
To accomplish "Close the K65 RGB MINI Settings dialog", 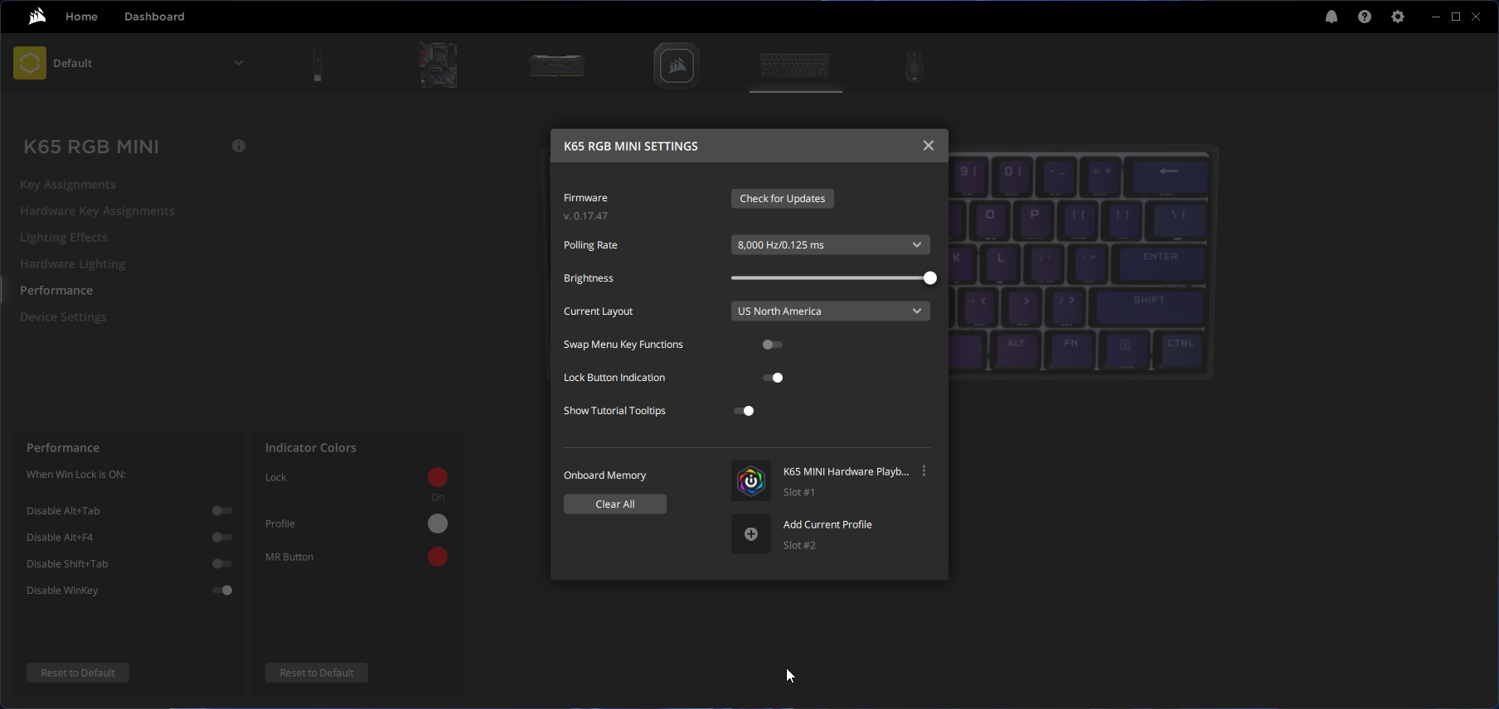I will (x=929, y=146).
